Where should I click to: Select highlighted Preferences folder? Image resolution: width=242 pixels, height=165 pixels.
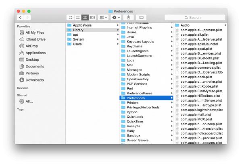tap(146, 98)
